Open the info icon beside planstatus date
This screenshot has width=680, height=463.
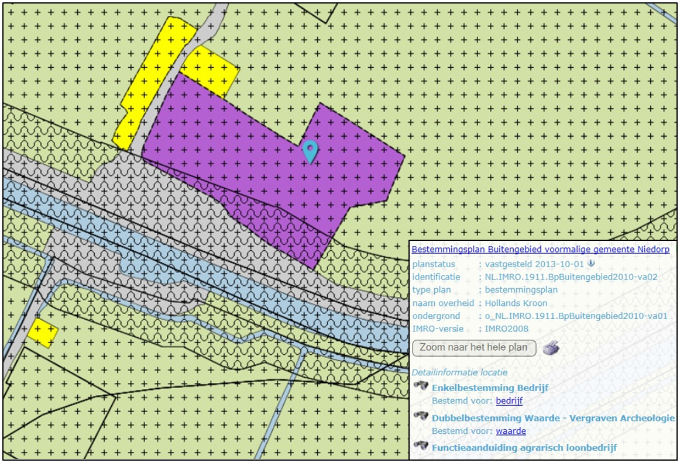pos(592,264)
